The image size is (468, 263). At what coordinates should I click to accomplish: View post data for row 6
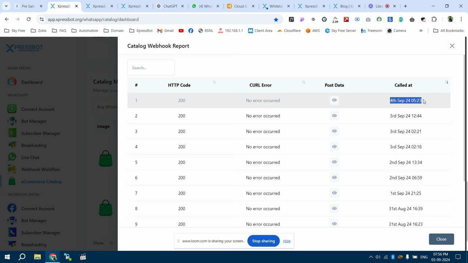click(334, 178)
